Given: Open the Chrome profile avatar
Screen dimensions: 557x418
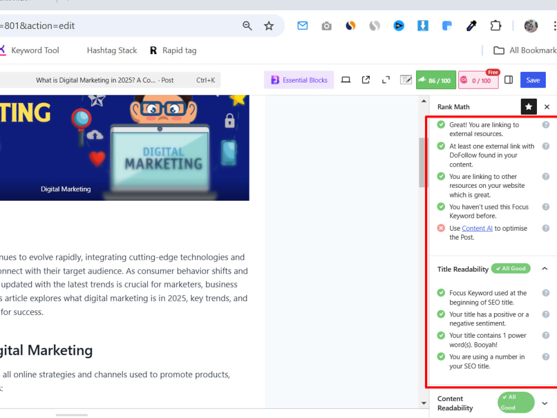Looking at the screenshot, I should (531, 26).
